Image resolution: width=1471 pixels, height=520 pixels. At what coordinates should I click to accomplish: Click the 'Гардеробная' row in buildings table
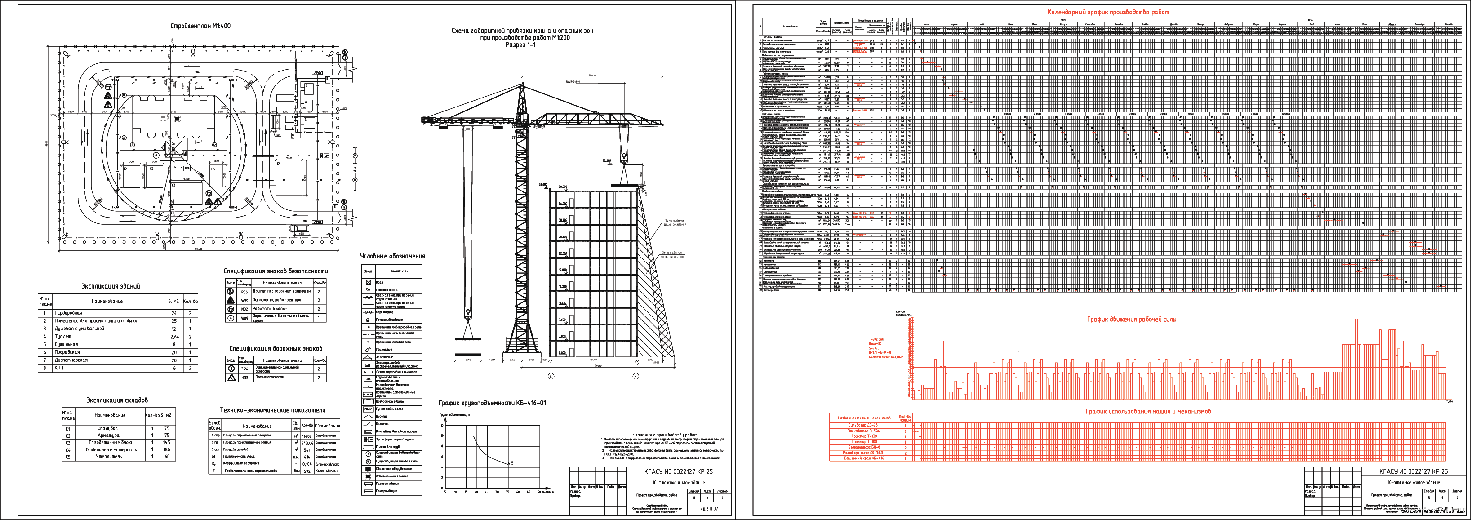(68, 313)
